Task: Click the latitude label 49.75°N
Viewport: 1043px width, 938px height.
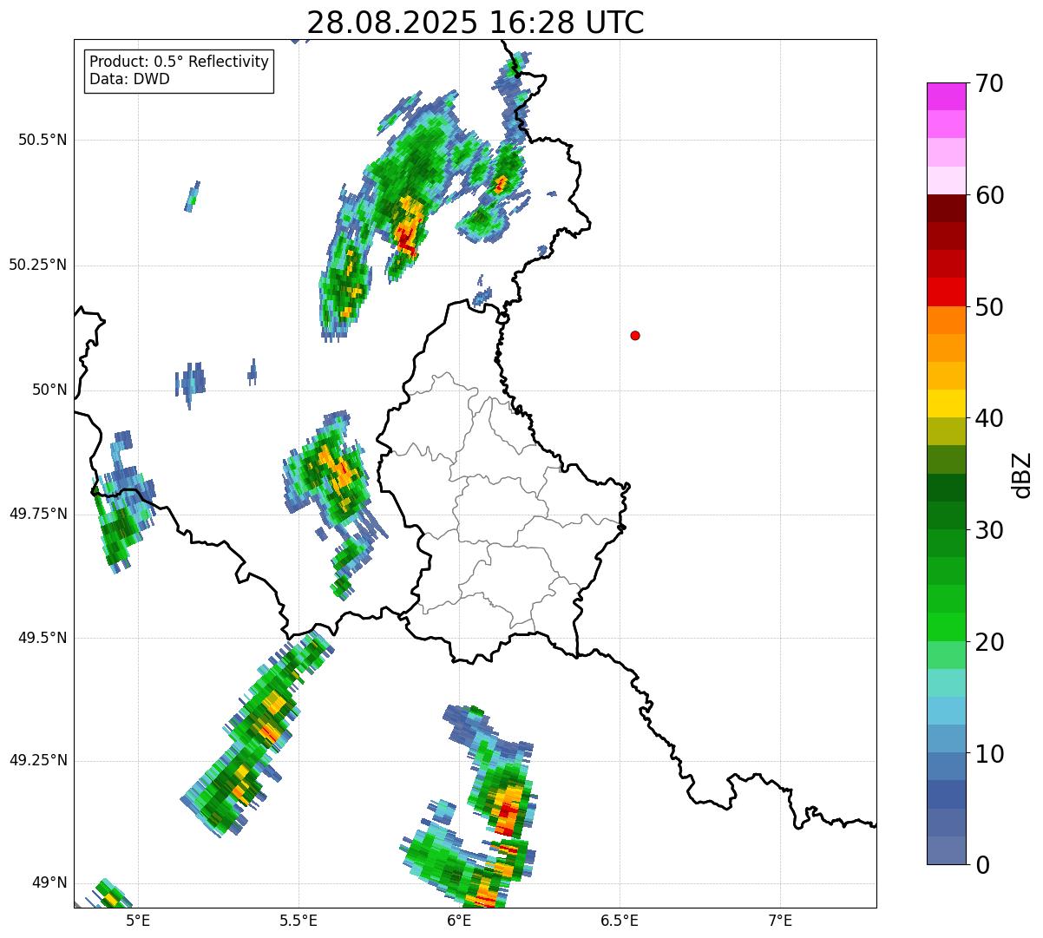Action: [x=38, y=514]
